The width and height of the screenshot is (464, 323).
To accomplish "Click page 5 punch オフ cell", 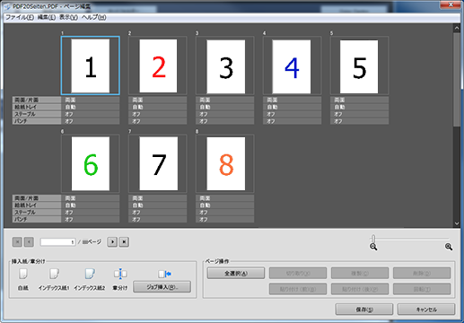I will tap(360, 121).
